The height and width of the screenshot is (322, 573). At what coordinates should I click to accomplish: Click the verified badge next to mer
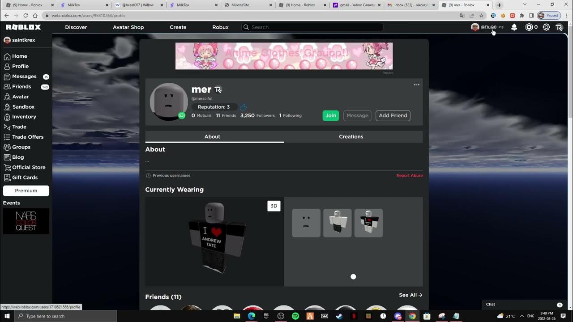pyautogui.click(x=218, y=90)
